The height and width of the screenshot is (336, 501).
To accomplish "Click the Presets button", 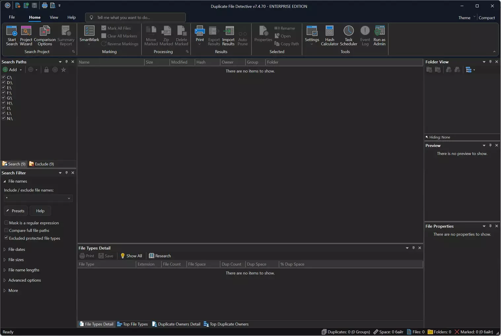I will [16, 211].
